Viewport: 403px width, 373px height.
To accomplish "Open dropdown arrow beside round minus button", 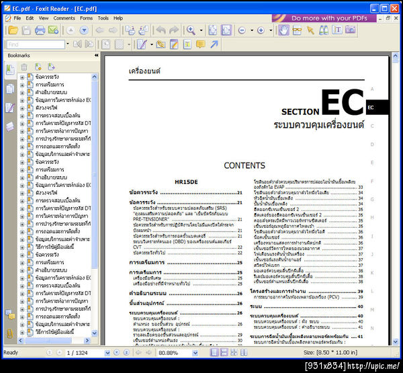I will (252, 30).
